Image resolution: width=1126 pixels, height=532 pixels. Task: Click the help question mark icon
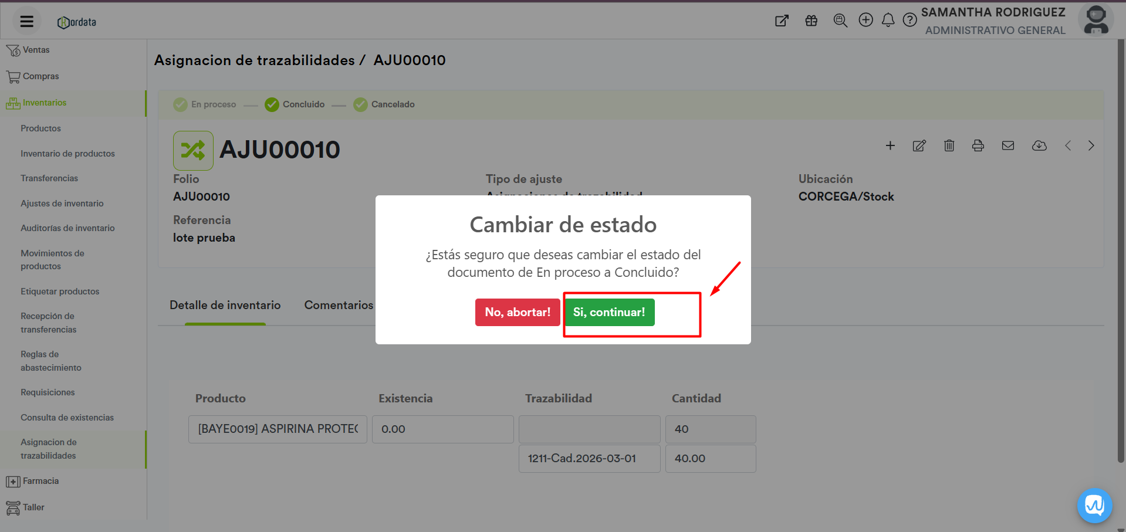pyautogui.click(x=909, y=21)
